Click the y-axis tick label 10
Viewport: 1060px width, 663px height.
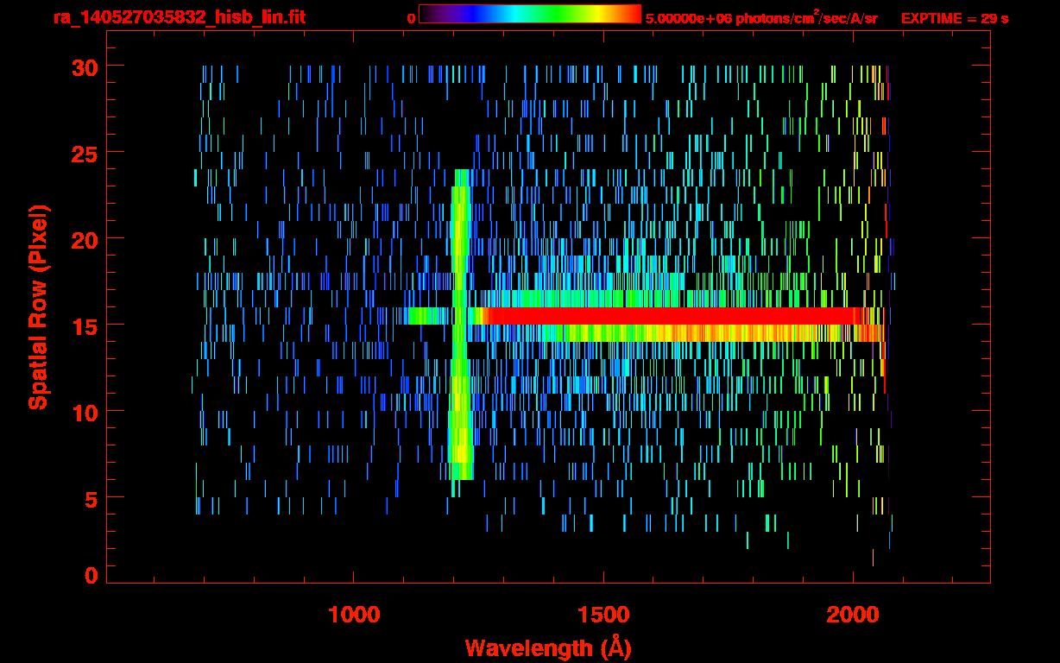tap(84, 412)
